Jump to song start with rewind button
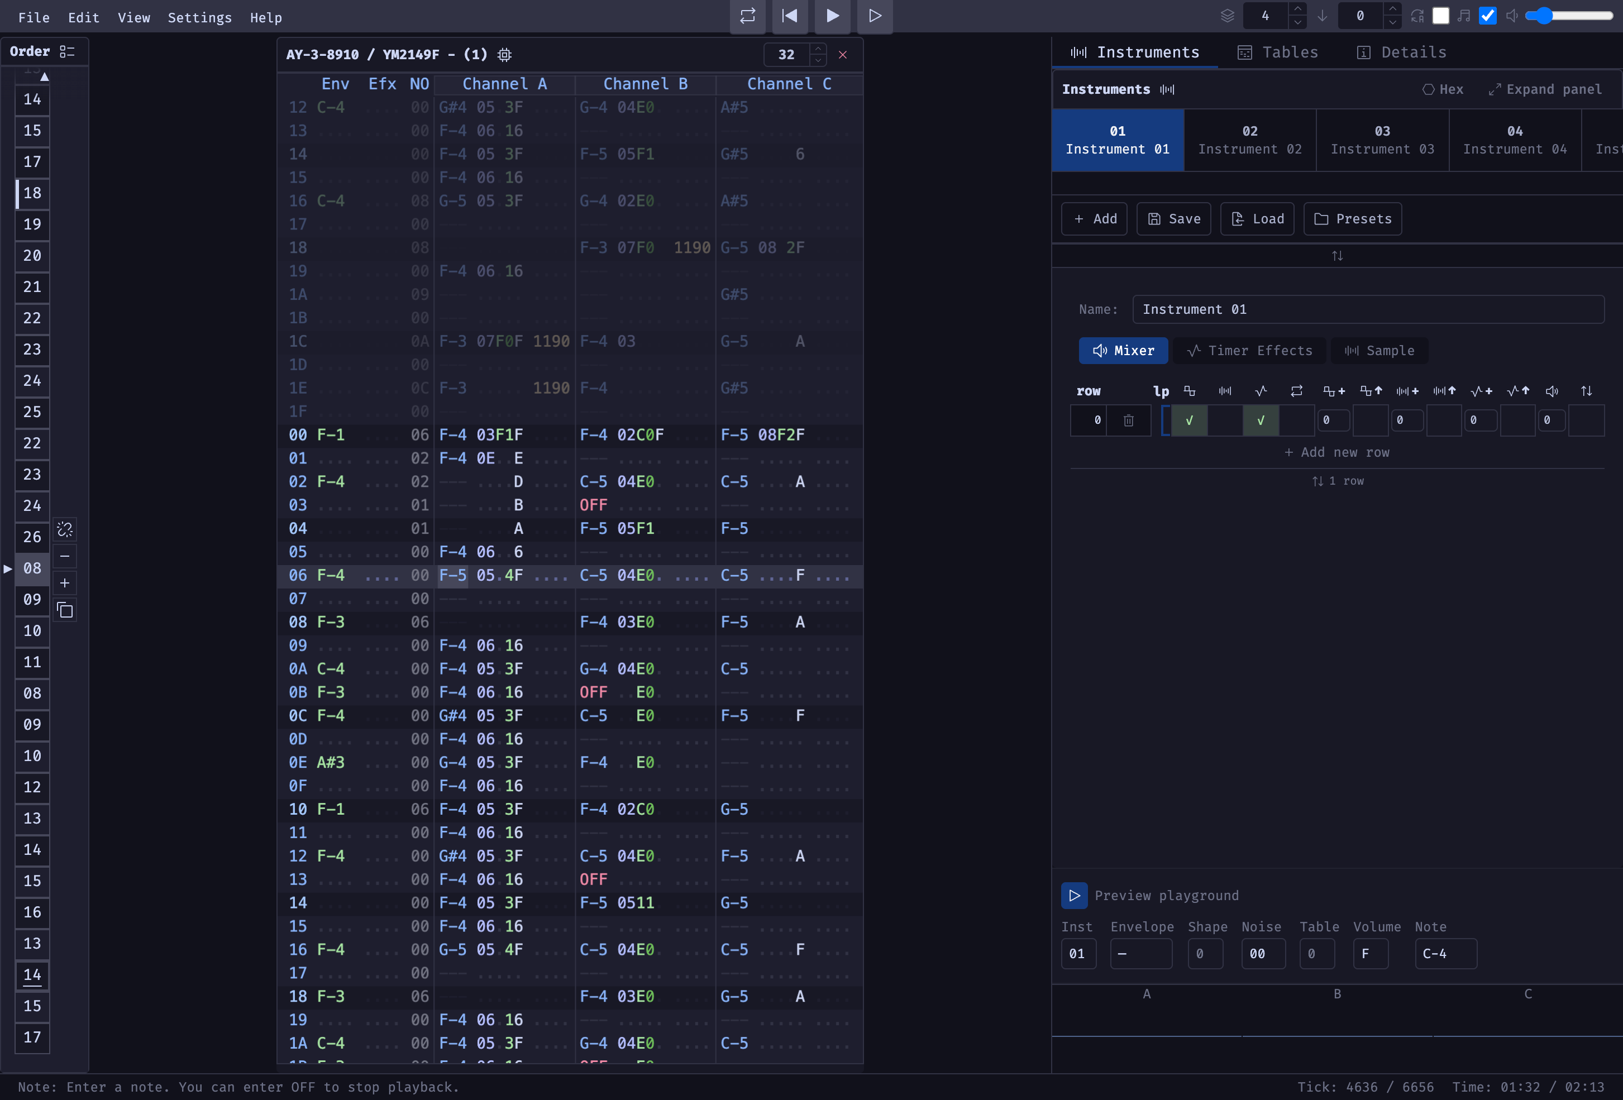1623x1100 pixels. pos(790,16)
